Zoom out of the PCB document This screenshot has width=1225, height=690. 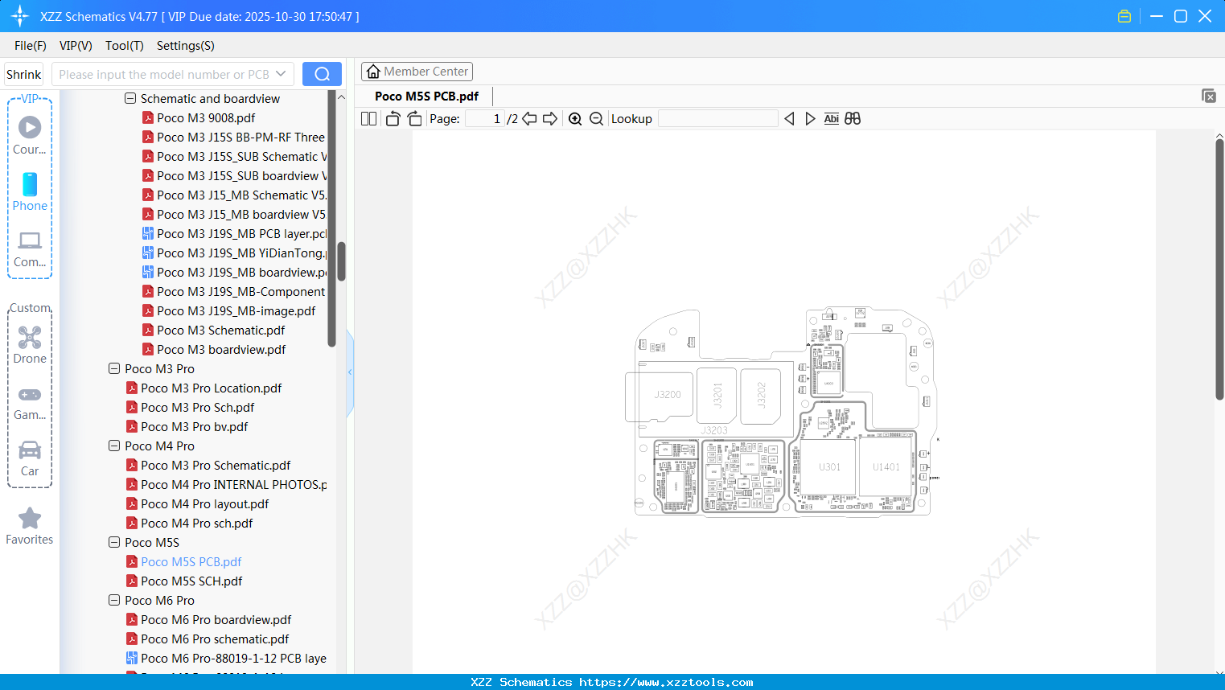pos(596,119)
